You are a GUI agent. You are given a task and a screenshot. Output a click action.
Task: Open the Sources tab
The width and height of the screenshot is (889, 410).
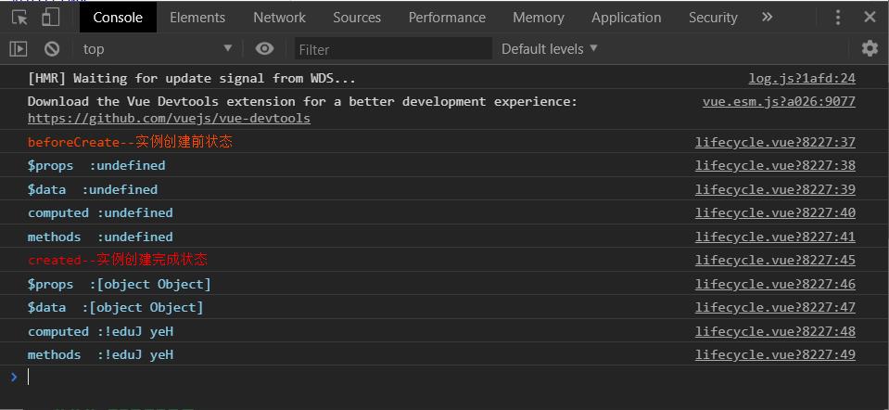click(x=357, y=17)
